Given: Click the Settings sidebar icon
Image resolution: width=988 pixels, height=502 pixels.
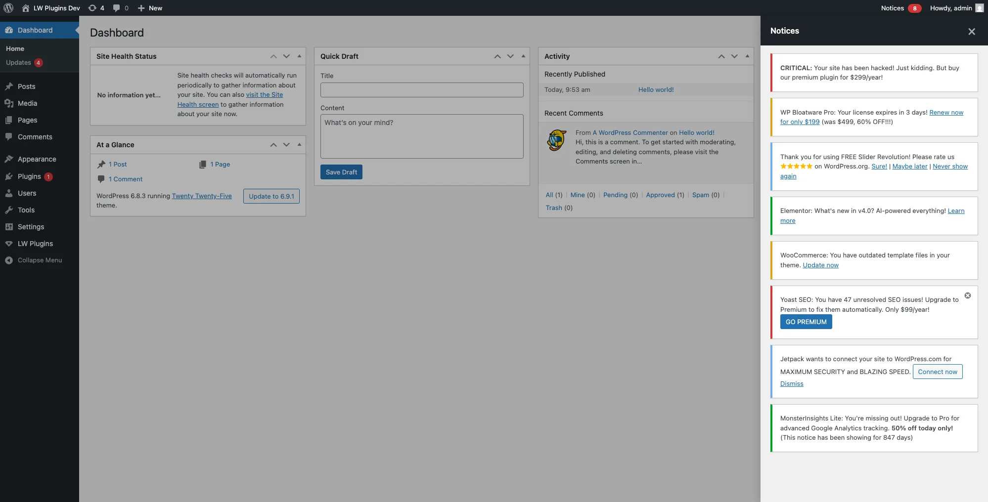Looking at the screenshot, I should coord(9,227).
